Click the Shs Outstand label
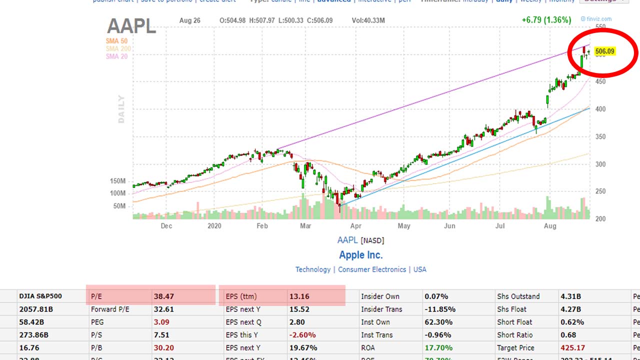Viewport: 640px width, 360px height. [x=518, y=296]
